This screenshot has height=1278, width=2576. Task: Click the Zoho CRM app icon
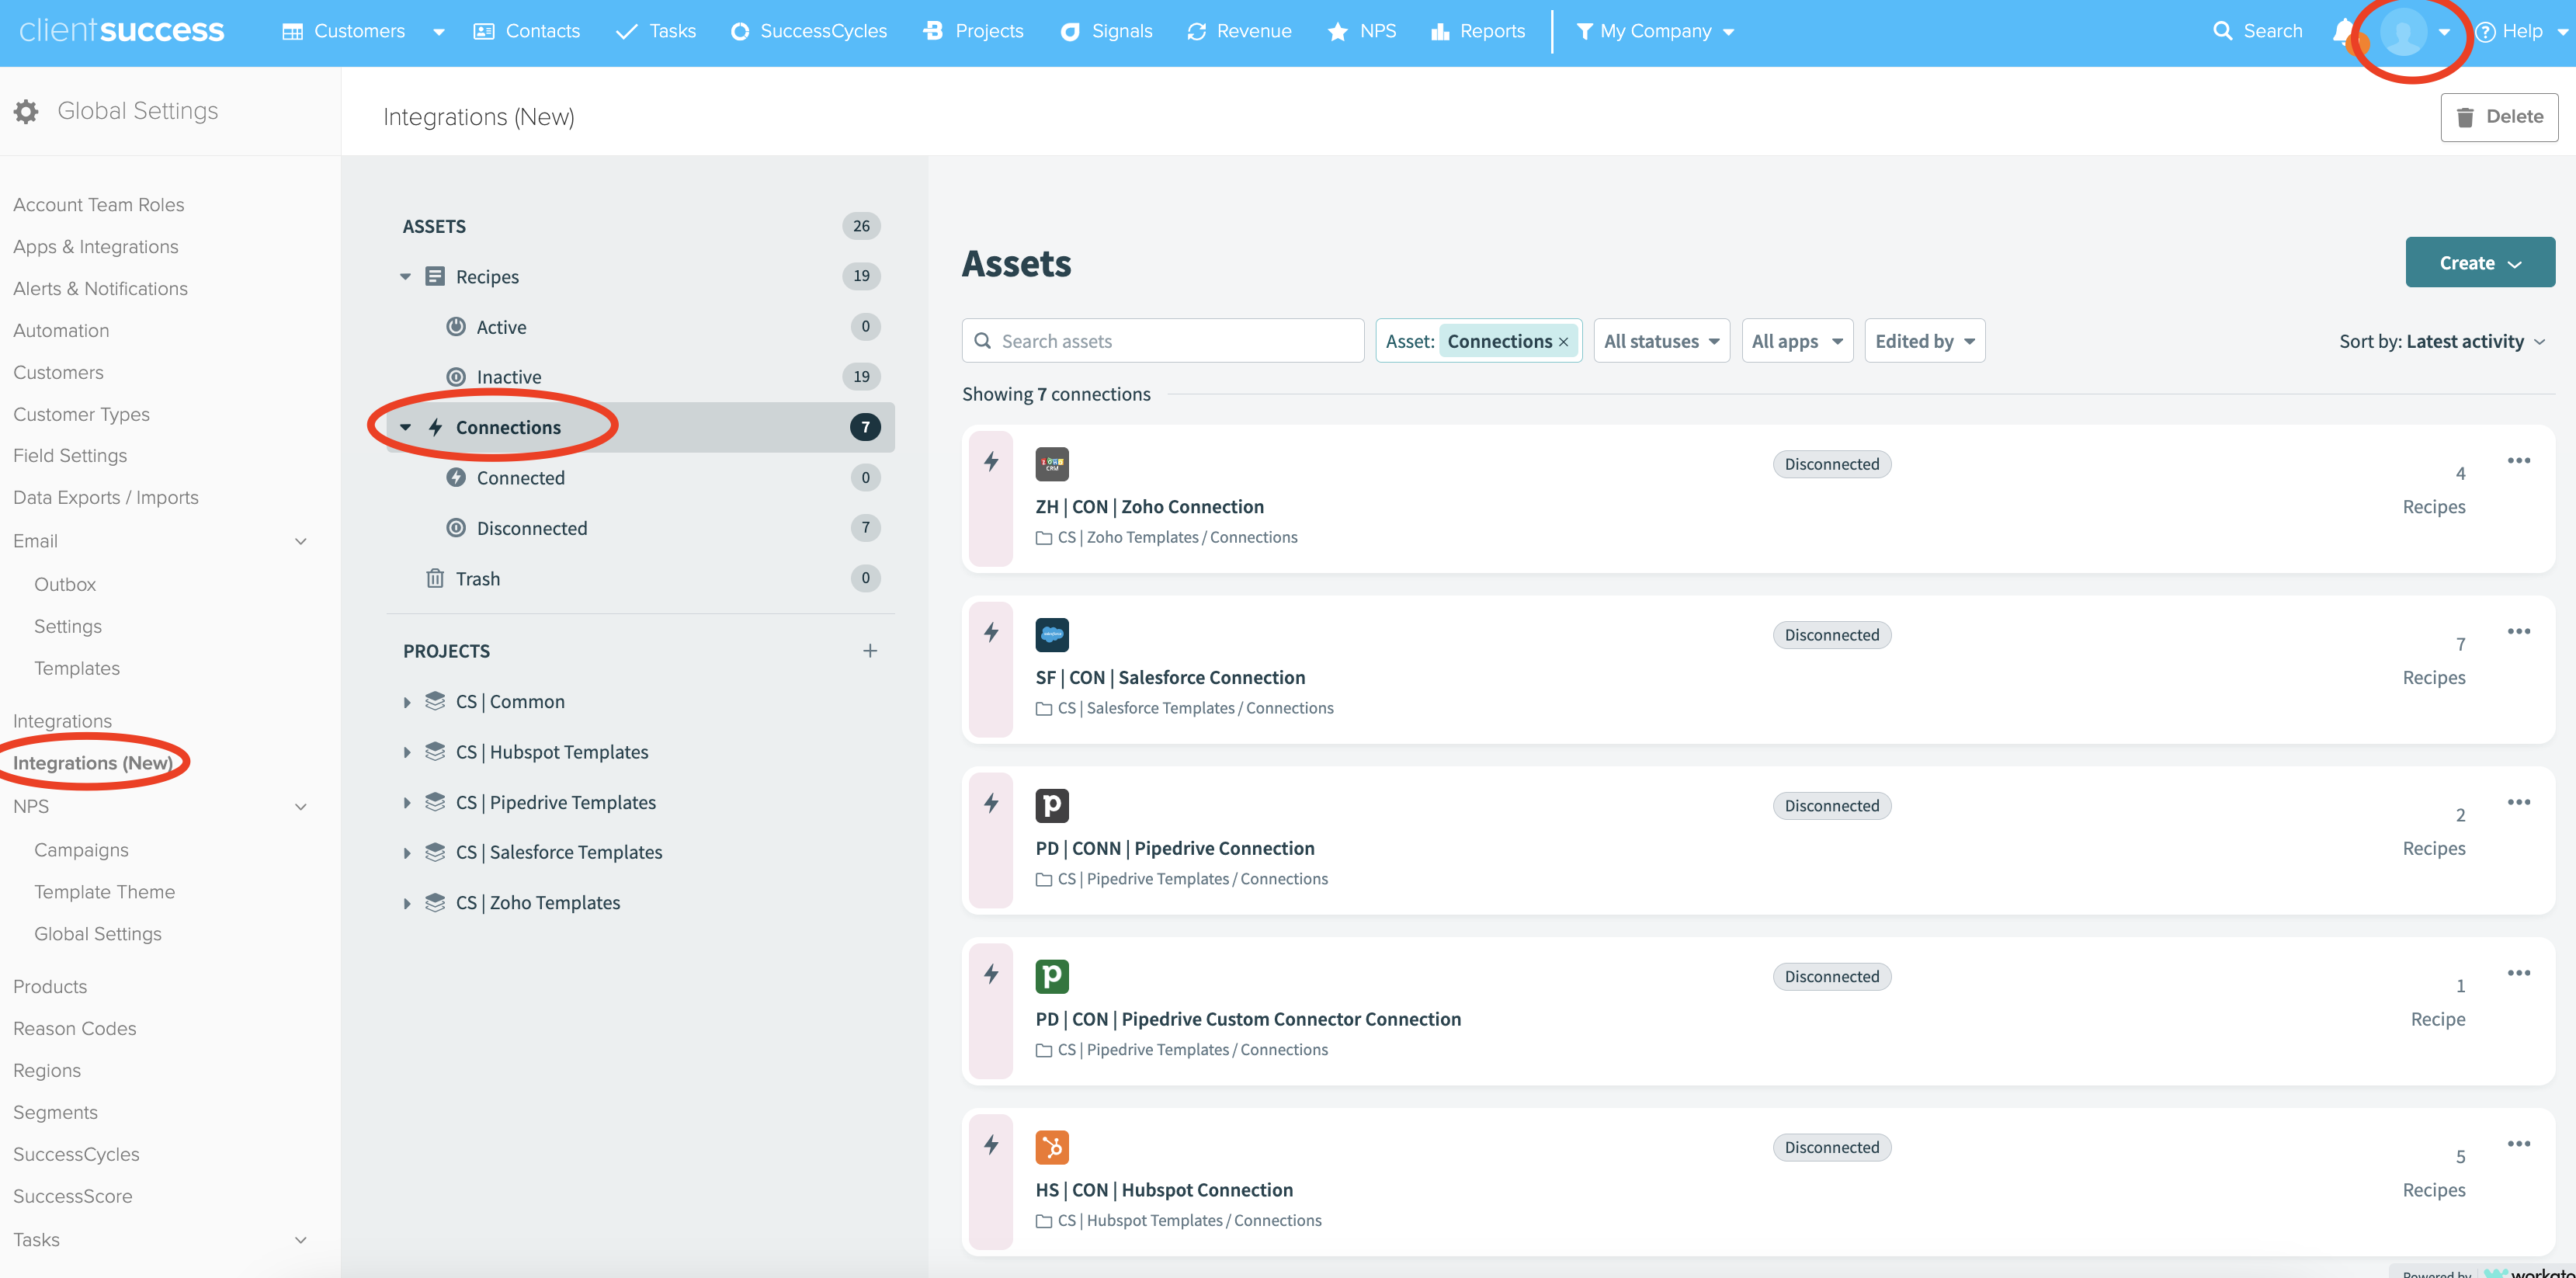coord(1052,464)
